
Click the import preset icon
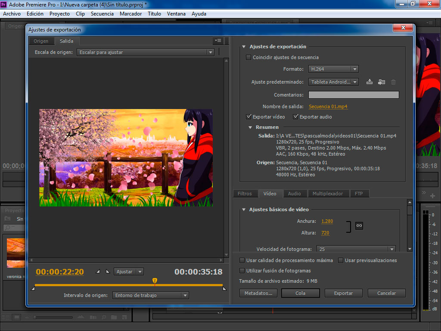click(382, 82)
